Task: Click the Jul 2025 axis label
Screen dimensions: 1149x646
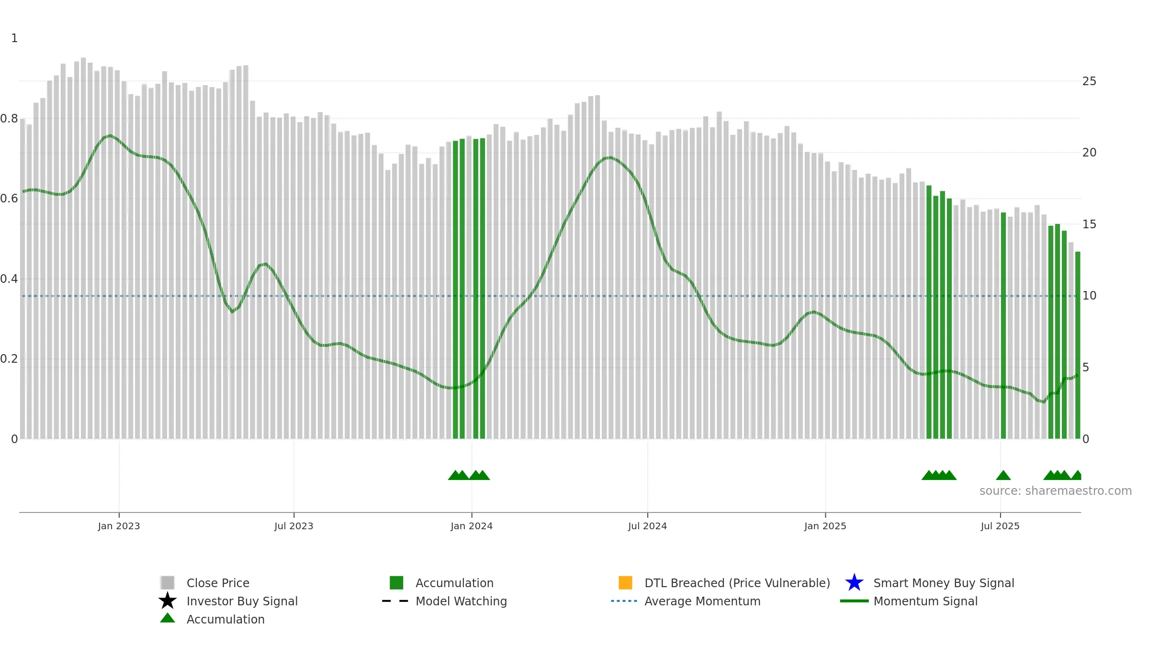Action: pos(1000,526)
